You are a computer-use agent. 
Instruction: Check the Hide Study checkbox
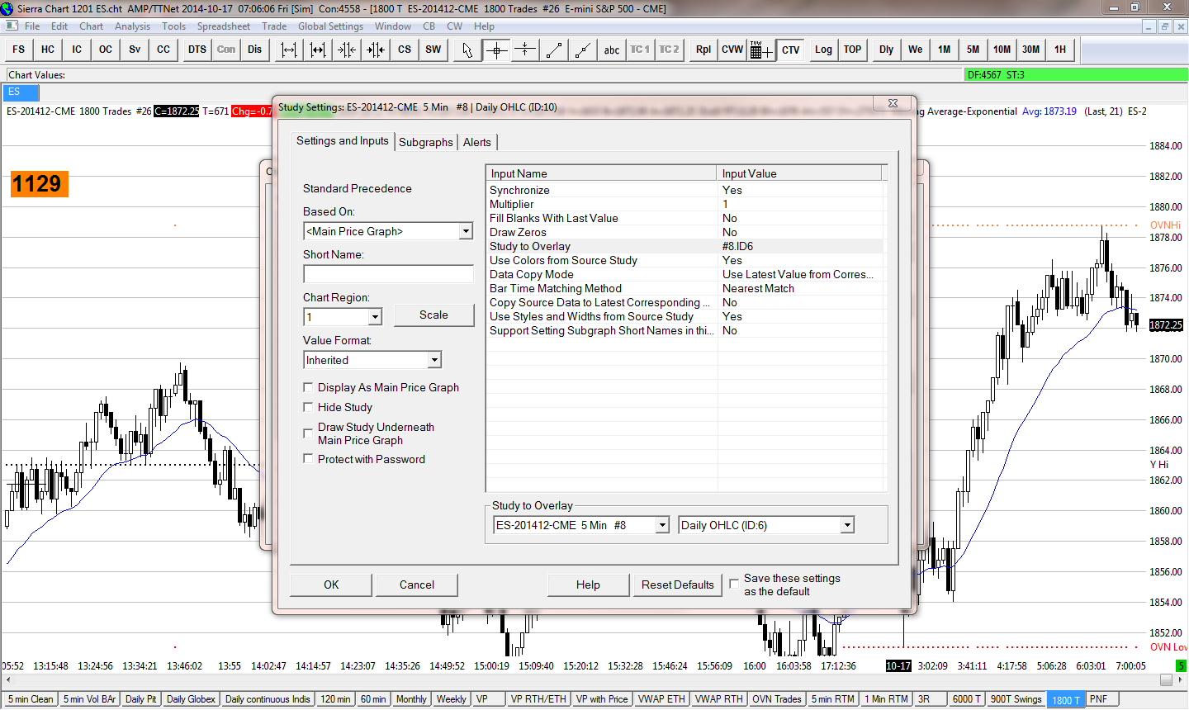coord(308,407)
